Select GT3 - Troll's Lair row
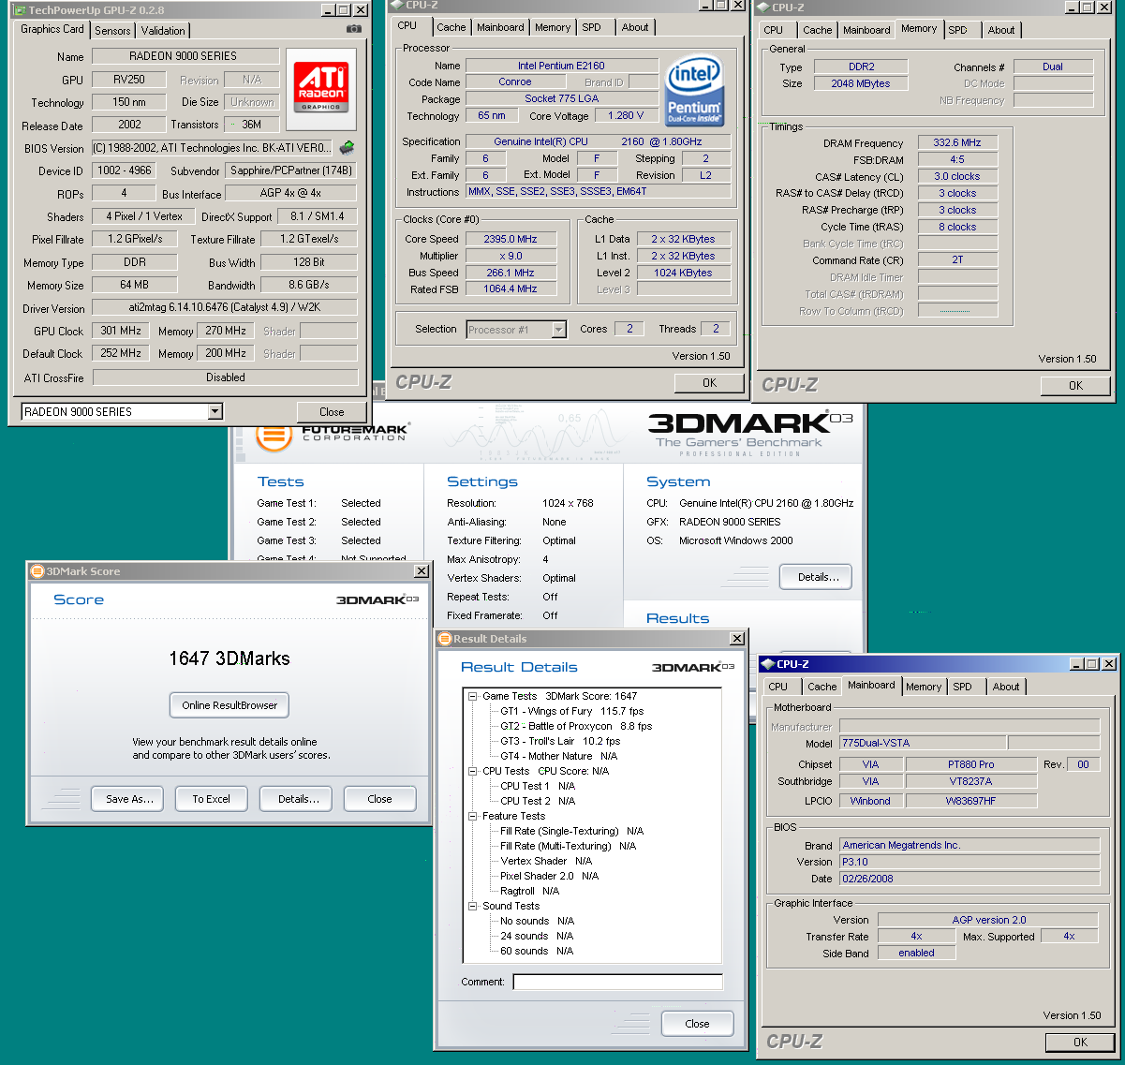Viewport: 1125px width, 1065px height. tap(560, 741)
